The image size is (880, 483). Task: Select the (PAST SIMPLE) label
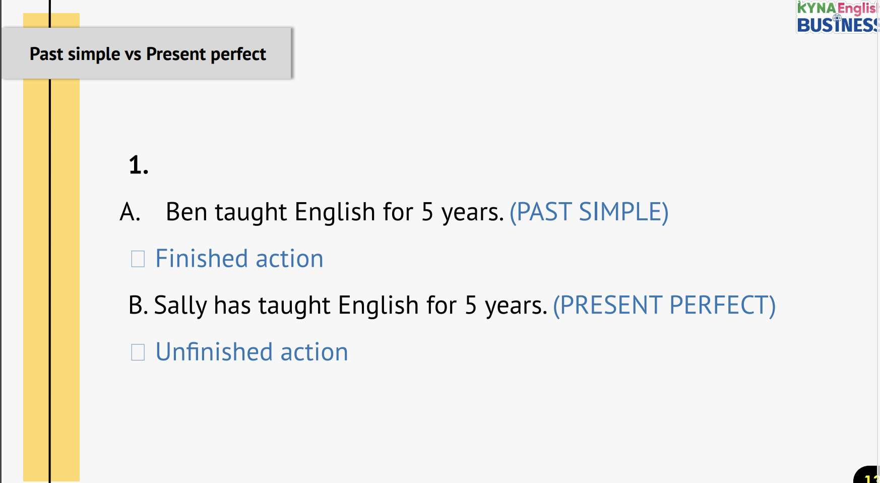coord(589,212)
